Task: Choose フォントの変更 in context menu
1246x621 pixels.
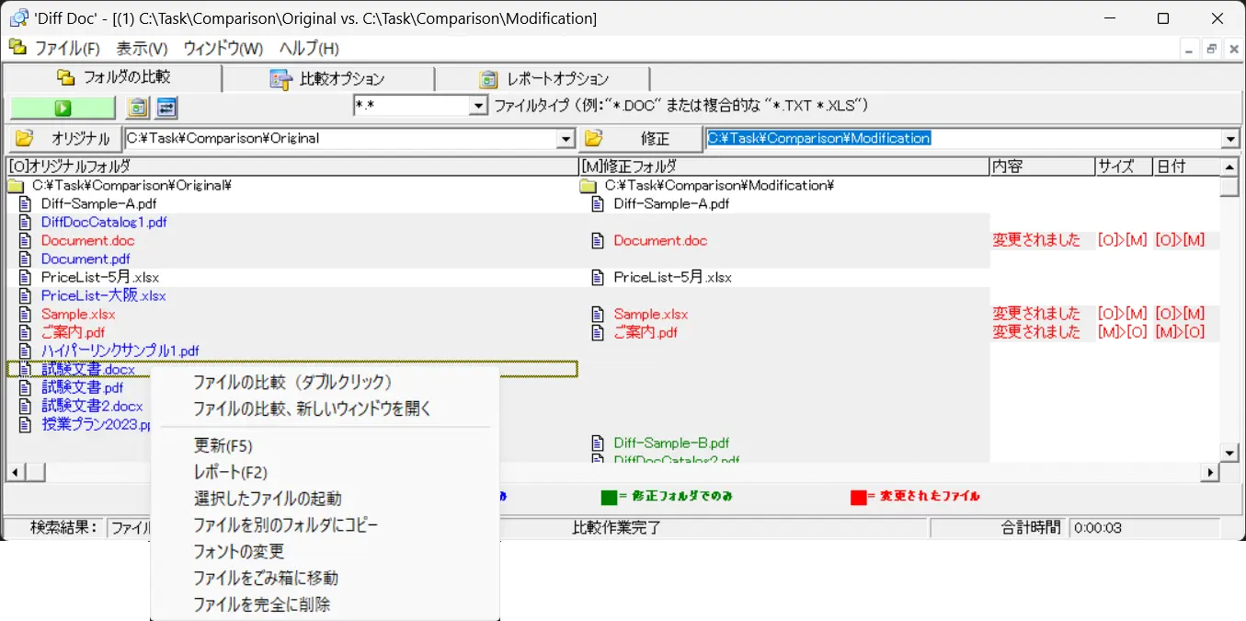Action: pos(325,552)
